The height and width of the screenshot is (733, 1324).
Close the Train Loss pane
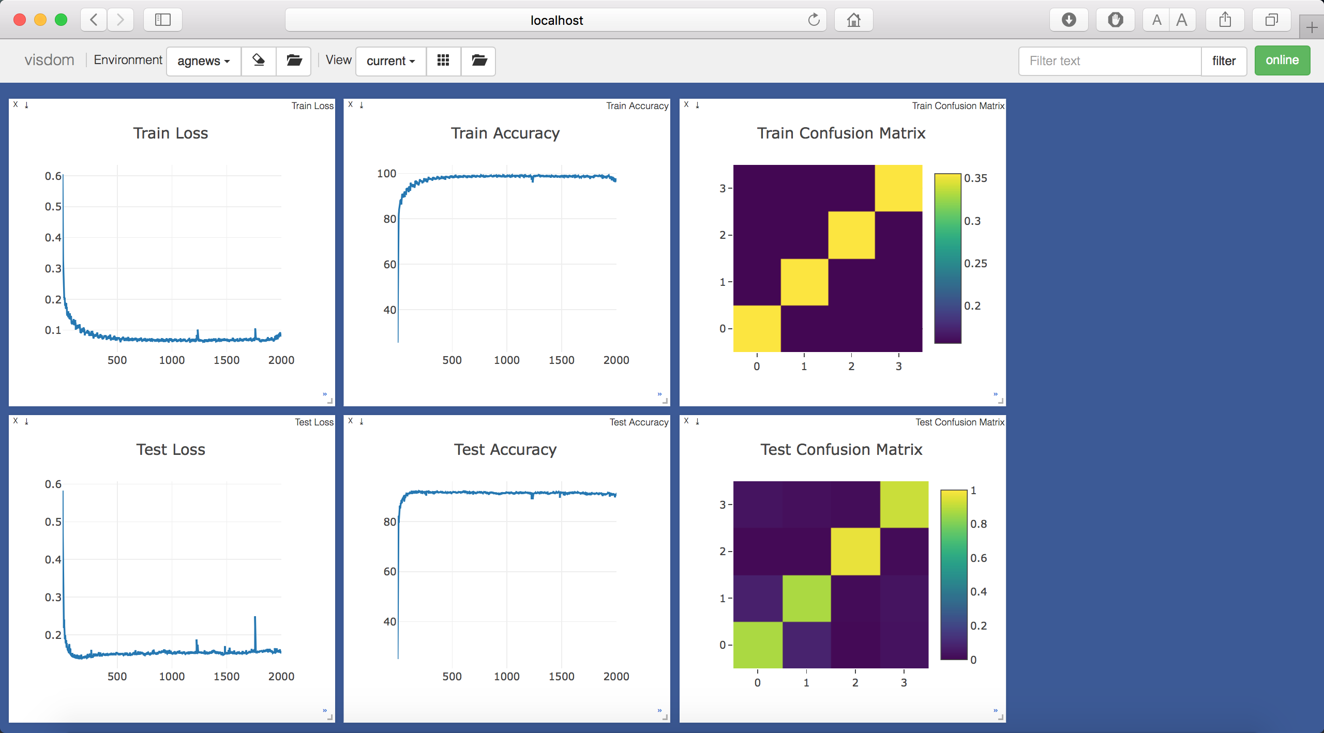pos(16,104)
